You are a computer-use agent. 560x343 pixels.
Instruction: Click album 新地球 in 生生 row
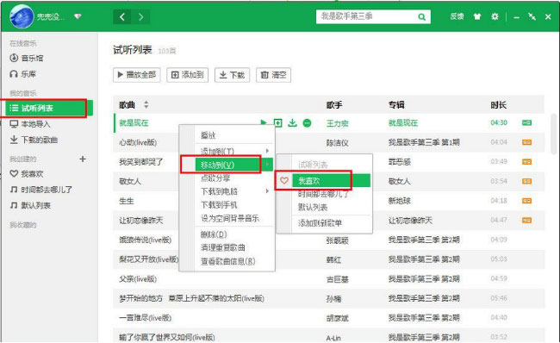point(399,201)
